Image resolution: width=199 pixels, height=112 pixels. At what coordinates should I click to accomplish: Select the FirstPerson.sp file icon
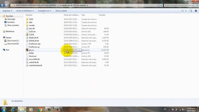(x=27, y=47)
